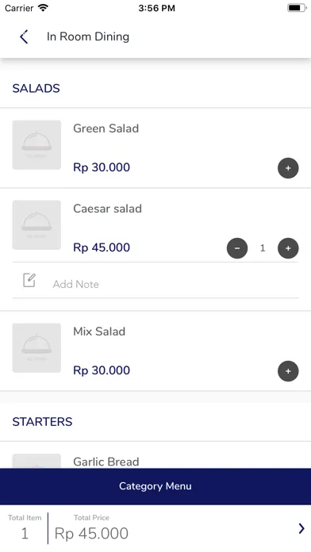Go back using the header back arrow
Viewport: 311px width, 552px height.
(24, 36)
